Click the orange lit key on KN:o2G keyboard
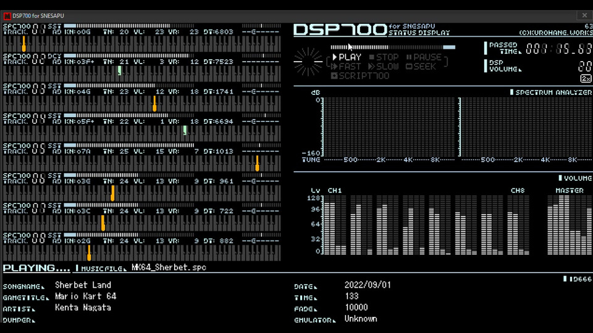Image resolution: width=593 pixels, height=333 pixels. (89, 253)
